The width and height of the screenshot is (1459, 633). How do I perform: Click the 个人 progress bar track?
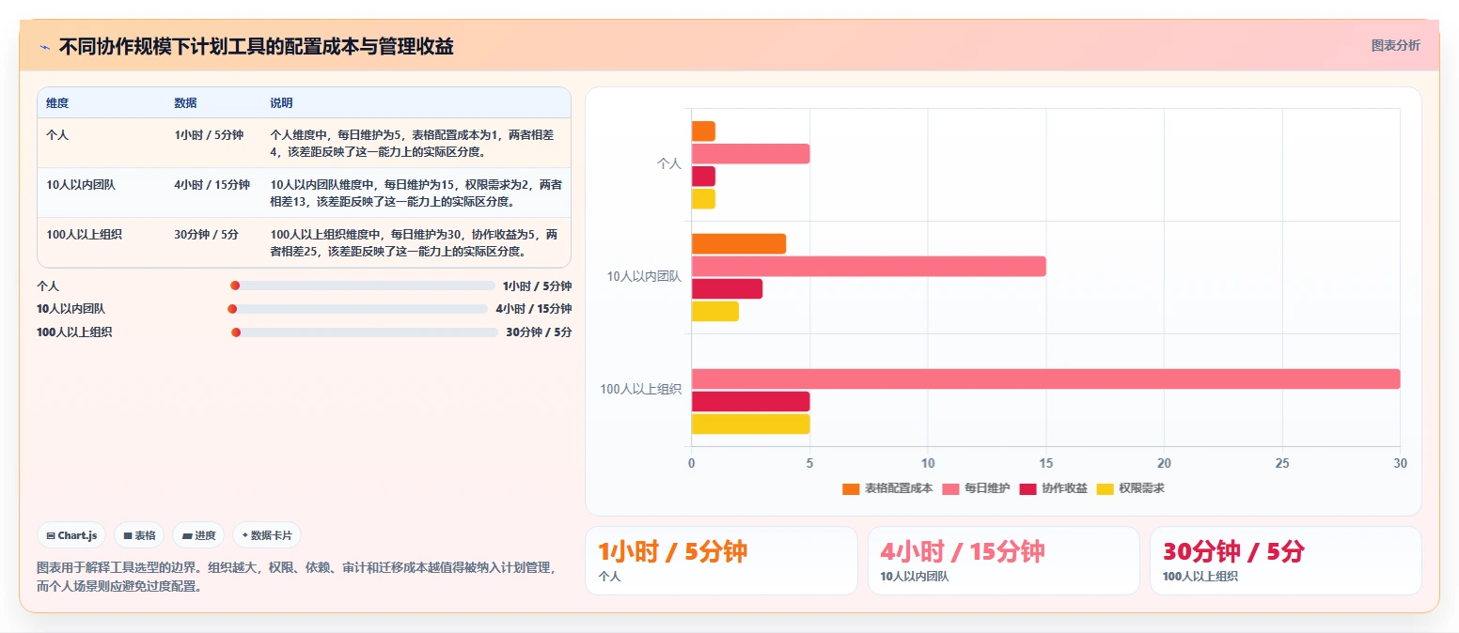click(x=363, y=286)
